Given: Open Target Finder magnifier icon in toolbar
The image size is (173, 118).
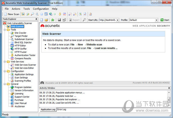Looking at the screenshot, I should click(32, 14).
